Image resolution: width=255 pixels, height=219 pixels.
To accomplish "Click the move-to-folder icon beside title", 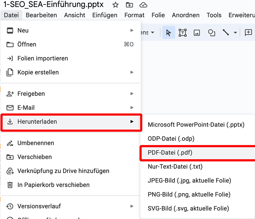I will 129,5.
